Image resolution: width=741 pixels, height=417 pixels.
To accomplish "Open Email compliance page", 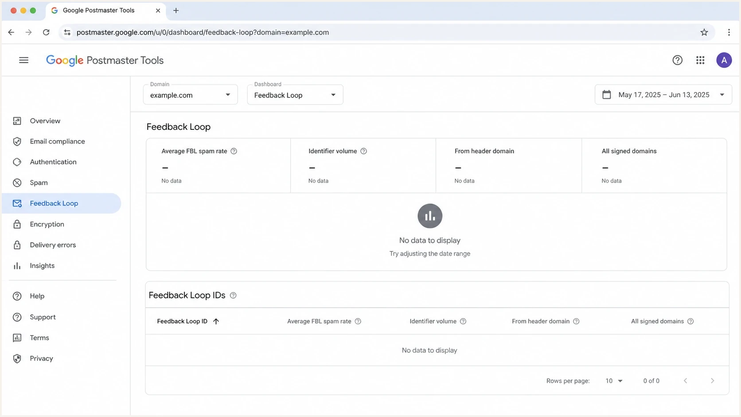I will (62, 141).
